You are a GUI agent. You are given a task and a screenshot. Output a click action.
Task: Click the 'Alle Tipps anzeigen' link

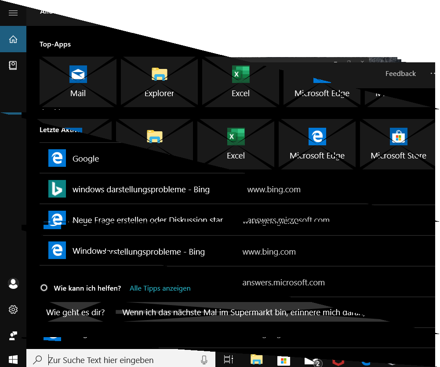(x=160, y=288)
